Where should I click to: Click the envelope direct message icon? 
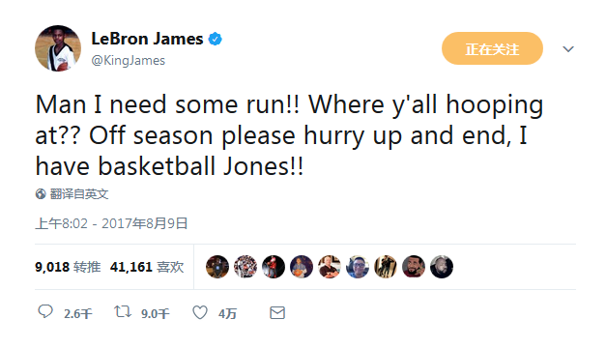click(x=277, y=312)
